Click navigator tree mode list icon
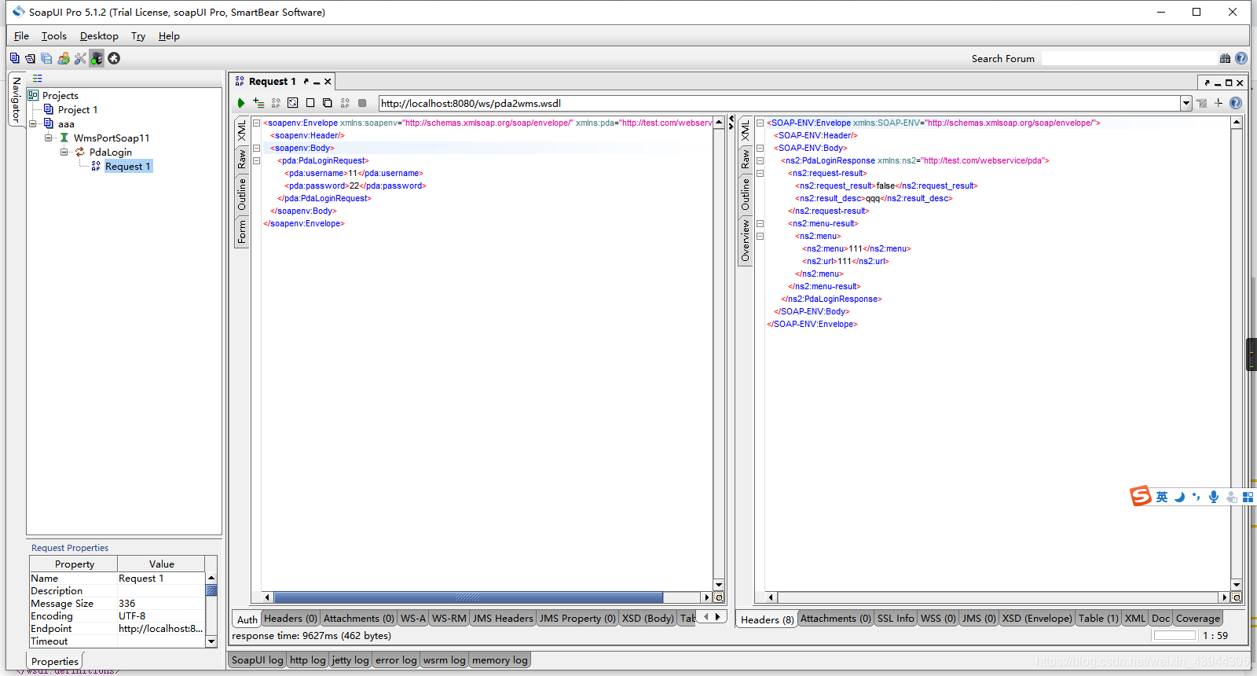This screenshot has width=1257, height=676. point(37,79)
